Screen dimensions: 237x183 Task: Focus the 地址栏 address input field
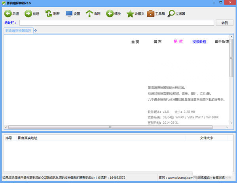(x=117, y=23)
